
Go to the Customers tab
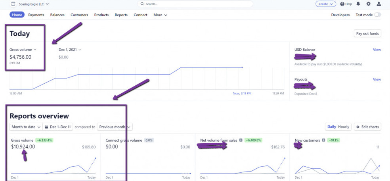coord(79,15)
